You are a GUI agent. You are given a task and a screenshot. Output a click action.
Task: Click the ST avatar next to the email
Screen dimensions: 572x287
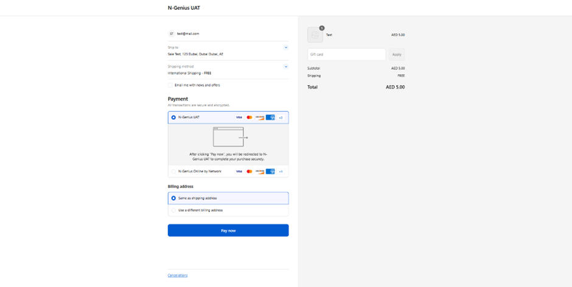[172, 33]
